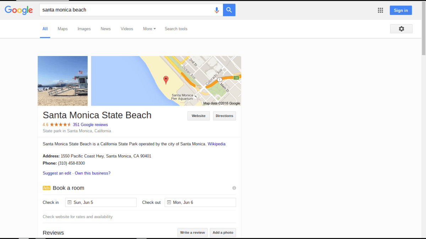The image size is (426, 239).
Task: Expand the More dropdown menu
Action: (149, 29)
